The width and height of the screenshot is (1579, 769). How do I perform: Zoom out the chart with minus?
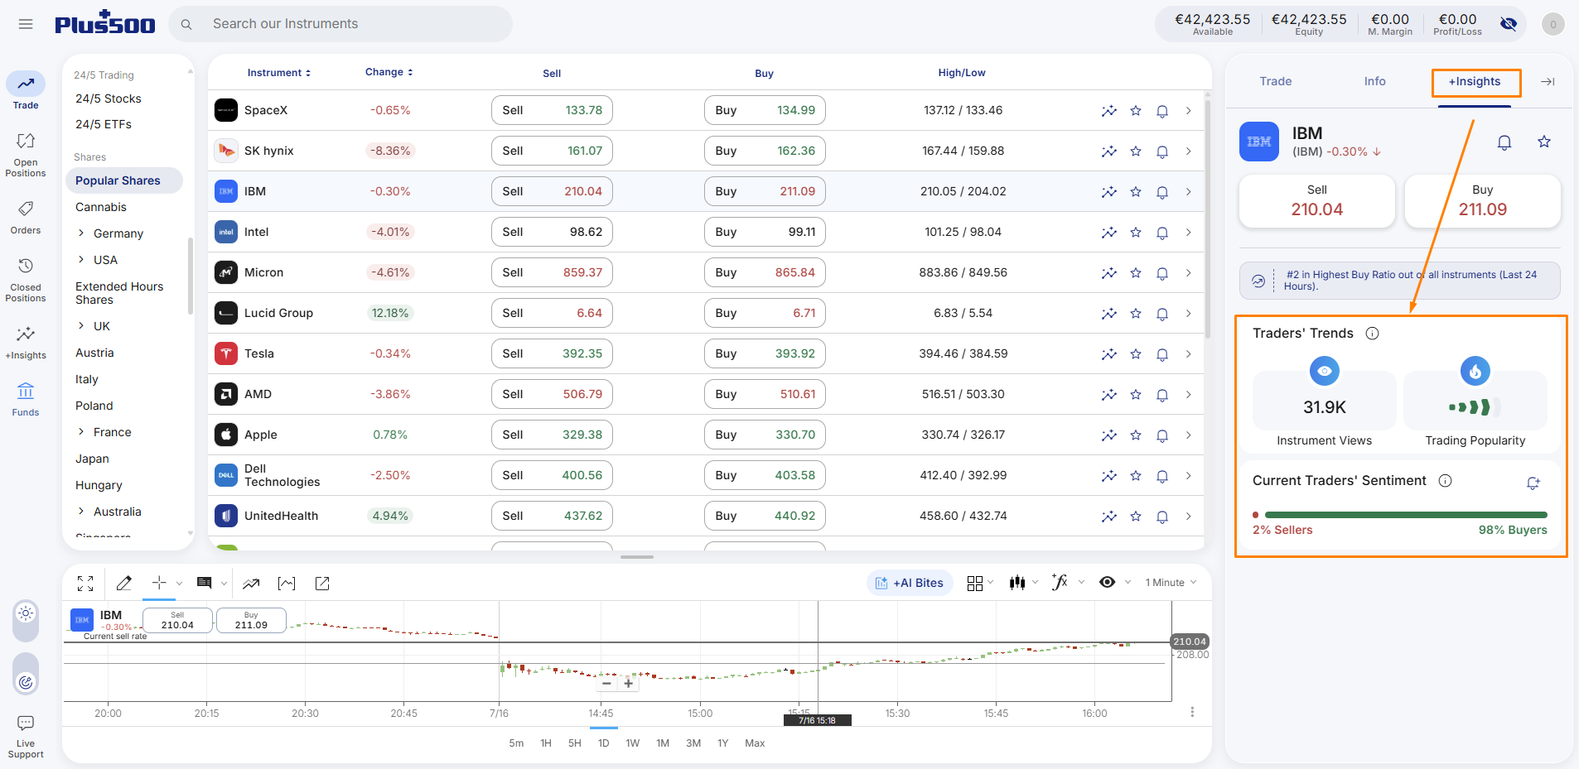point(606,683)
